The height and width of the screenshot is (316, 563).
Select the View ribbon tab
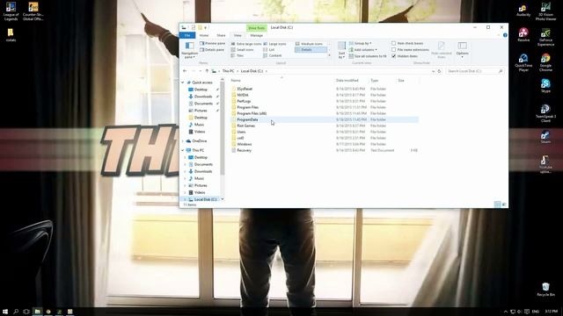click(238, 35)
